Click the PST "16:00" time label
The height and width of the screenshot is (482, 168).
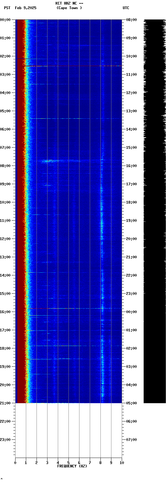click(5, 312)
